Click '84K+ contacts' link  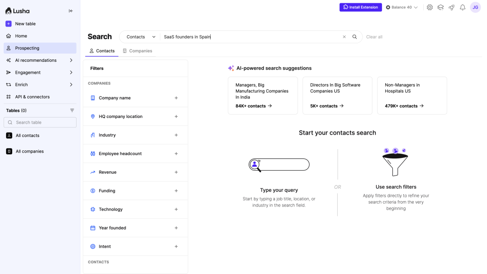tap(254, 106)
